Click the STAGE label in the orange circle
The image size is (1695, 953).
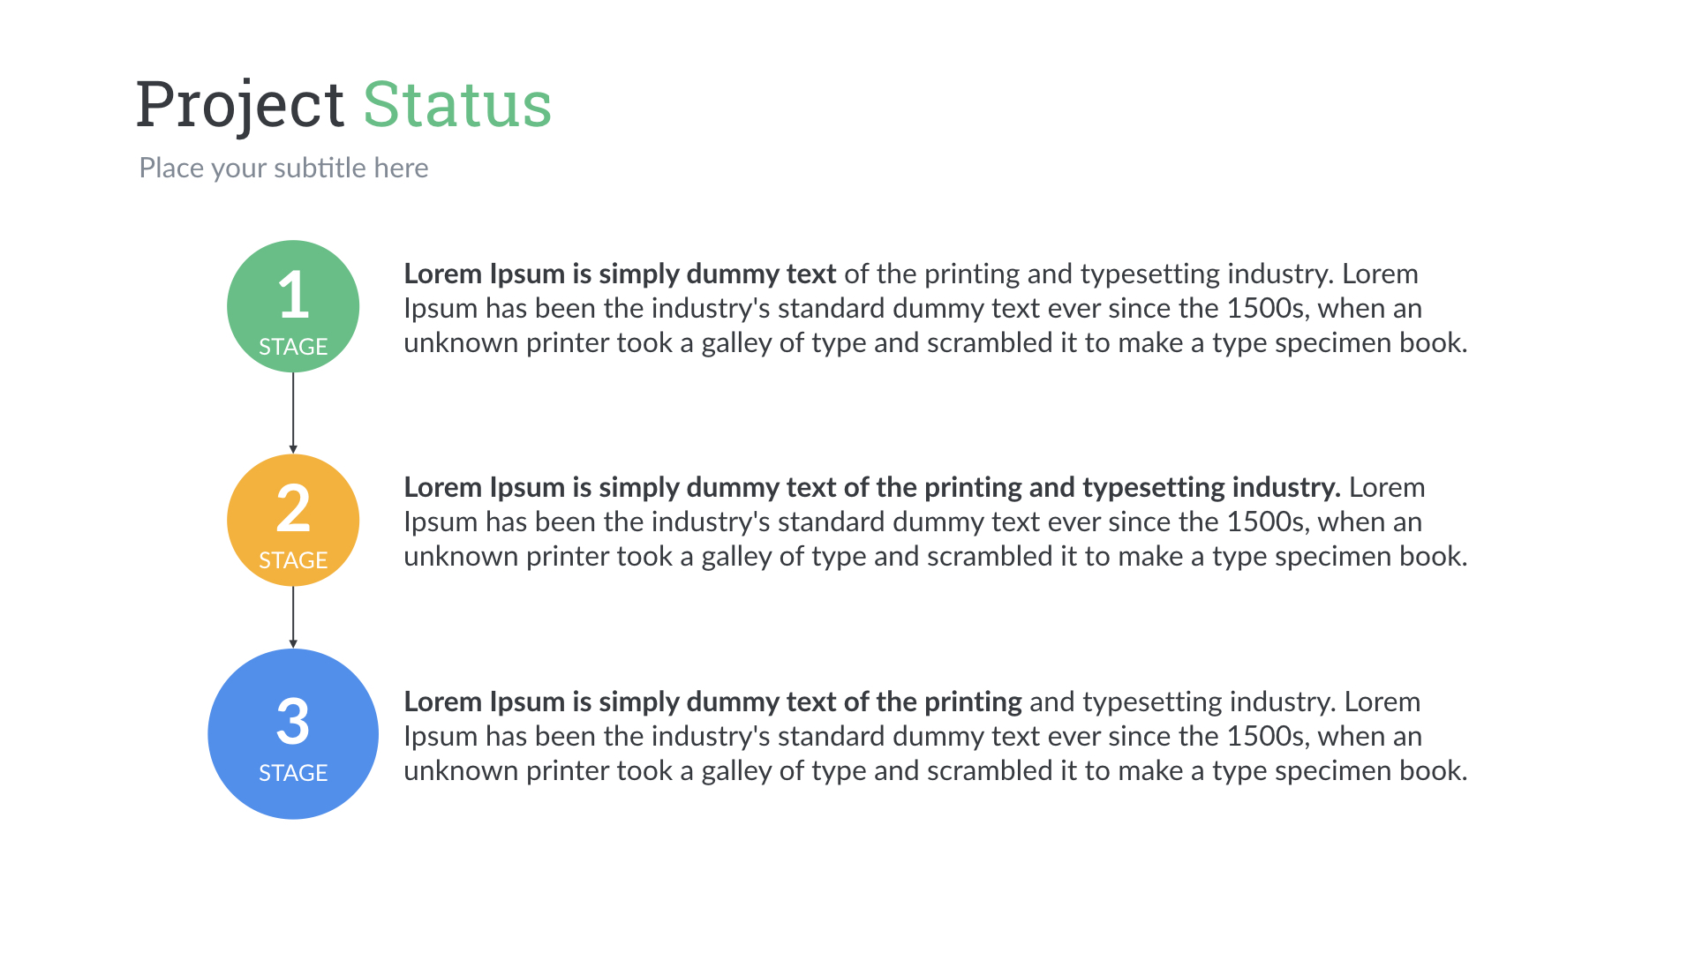(x=293, y=560)
